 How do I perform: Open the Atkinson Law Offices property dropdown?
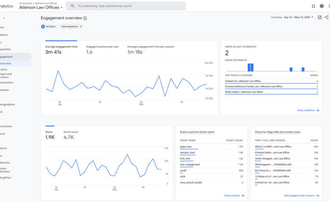pyautogui.click(x=41, y=7)
